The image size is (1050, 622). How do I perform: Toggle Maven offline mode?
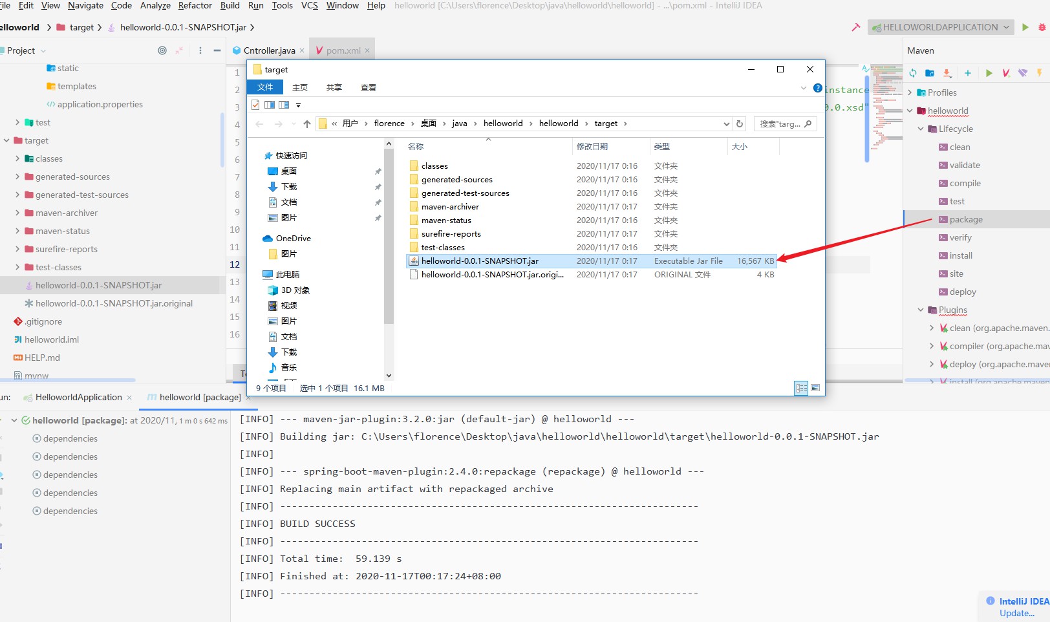pos(1023,73)
